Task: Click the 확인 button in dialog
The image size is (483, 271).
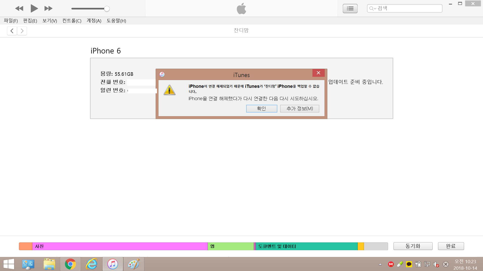Action: [261, 108]
